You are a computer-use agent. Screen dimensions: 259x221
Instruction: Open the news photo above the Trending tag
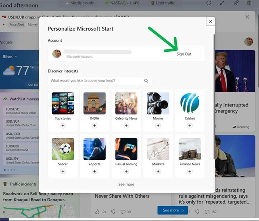click(x=235, y=71)
